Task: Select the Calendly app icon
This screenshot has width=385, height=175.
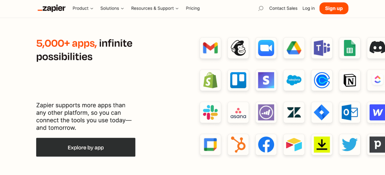Action: point(322,80)
